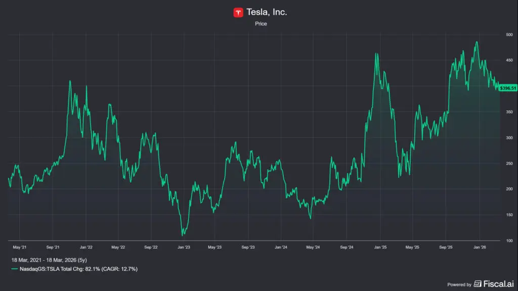Image resolution: width=518 pixels, height=291 pixels.
Task: Click the green TSLA legend line marker
Action: [14, 269]
